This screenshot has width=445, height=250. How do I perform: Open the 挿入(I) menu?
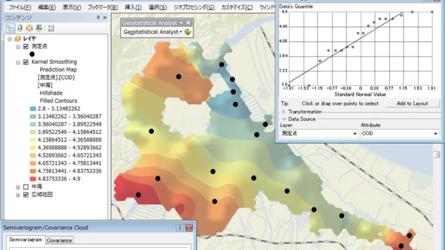[133, 7]
